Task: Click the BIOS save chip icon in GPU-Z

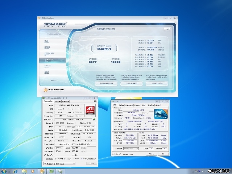Action: click(94, 119)
